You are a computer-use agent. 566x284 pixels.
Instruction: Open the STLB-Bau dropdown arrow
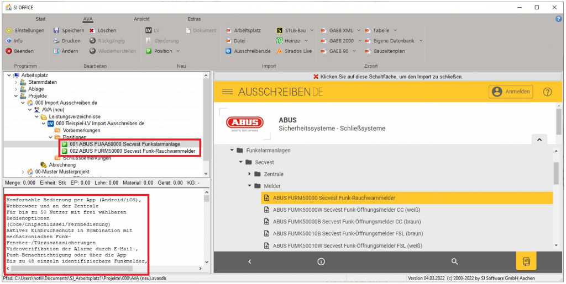[x=312, y=30]
